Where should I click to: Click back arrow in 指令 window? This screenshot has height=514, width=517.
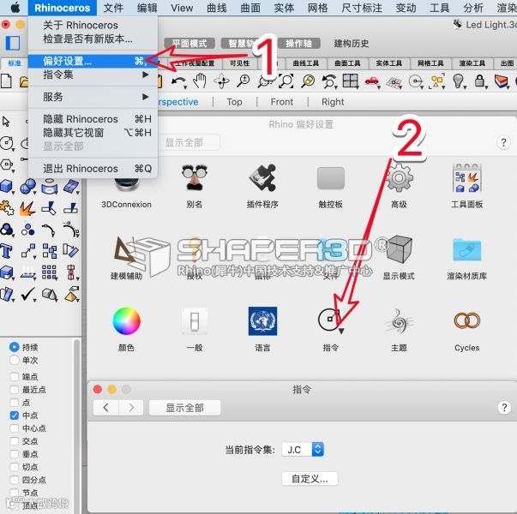(x=105, y=408)
